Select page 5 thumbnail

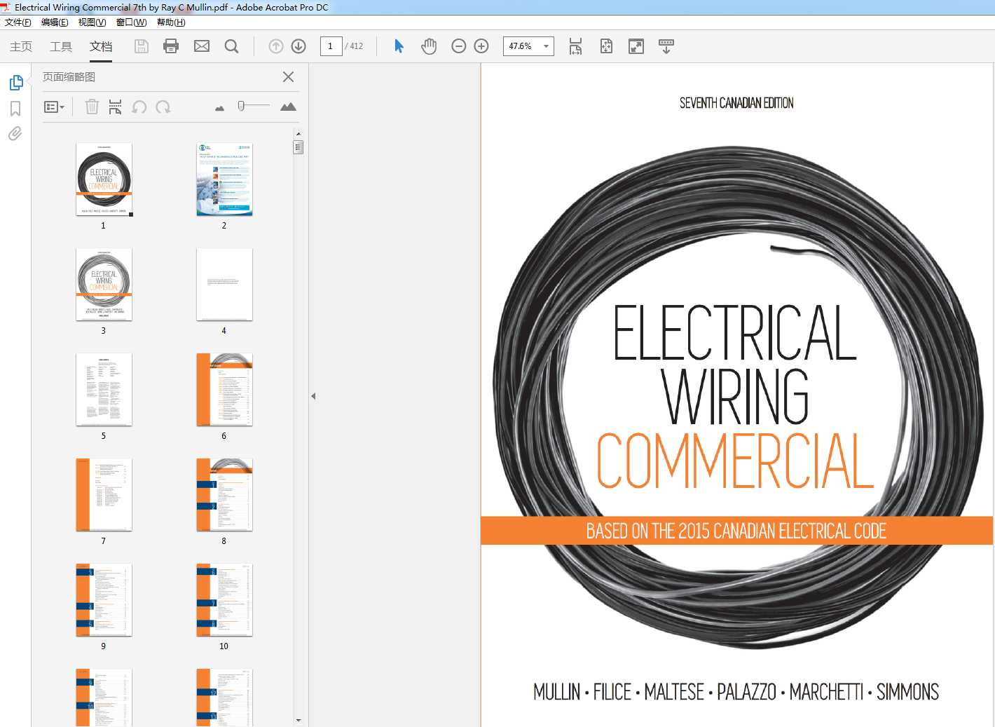pos(104,390)
